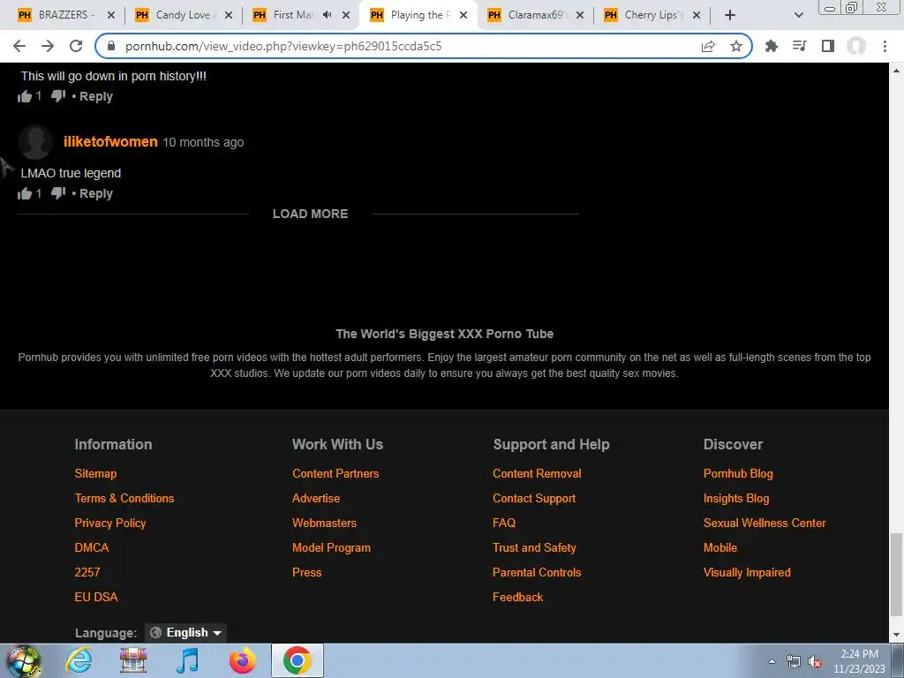Open the side panel icon in toolbar
The width and height of the screenshot is (904, 678).
pyautogui.click(x=828, y=46)
